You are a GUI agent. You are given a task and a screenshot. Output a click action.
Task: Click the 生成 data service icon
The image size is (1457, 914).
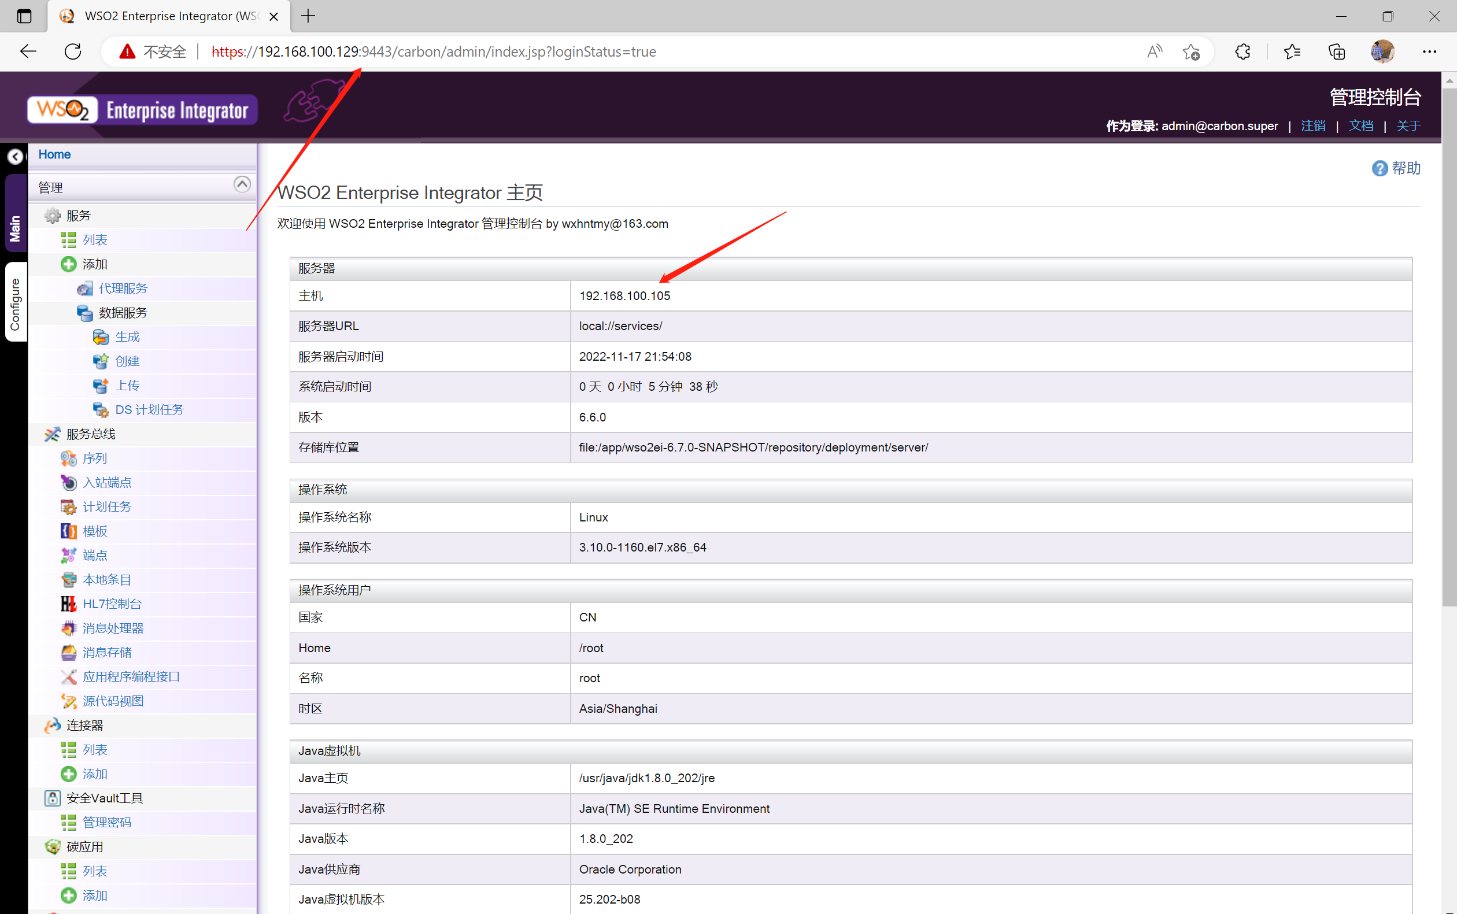click(x=101, y=337)
